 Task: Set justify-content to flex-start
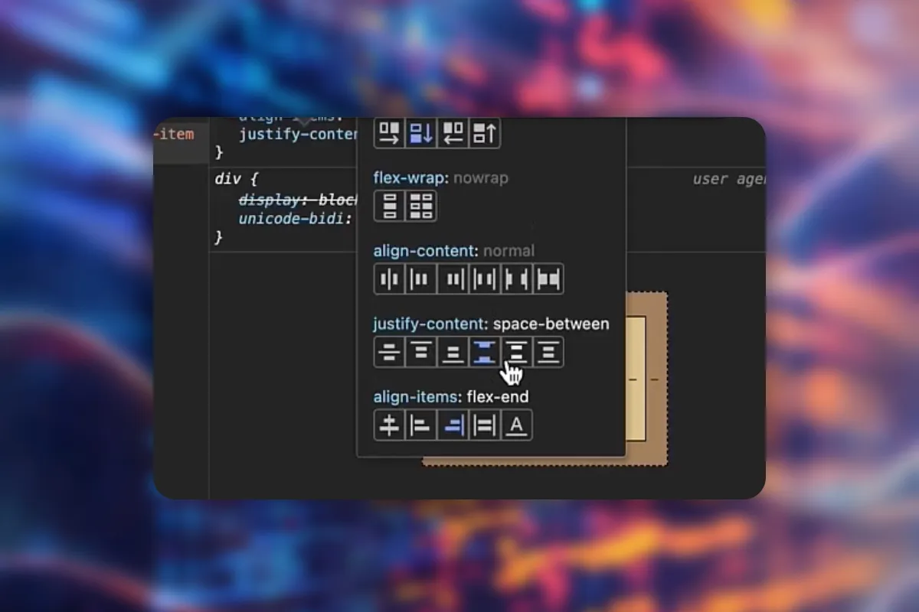tap(421, 352)
